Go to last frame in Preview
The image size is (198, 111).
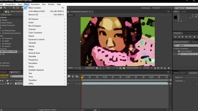(190, 37)
